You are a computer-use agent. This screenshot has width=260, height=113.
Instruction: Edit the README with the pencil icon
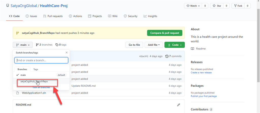point(178,105)
